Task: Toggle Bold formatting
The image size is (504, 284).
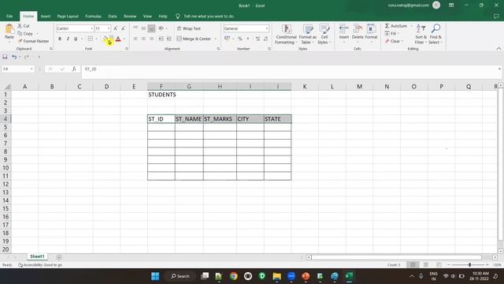Action: (60, 39)
